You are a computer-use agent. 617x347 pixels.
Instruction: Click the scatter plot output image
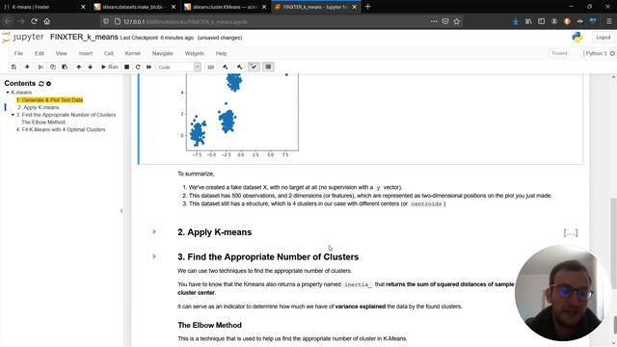tap(238, 116)
